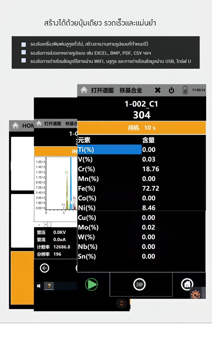Click the battery status icon

point(185,90)
